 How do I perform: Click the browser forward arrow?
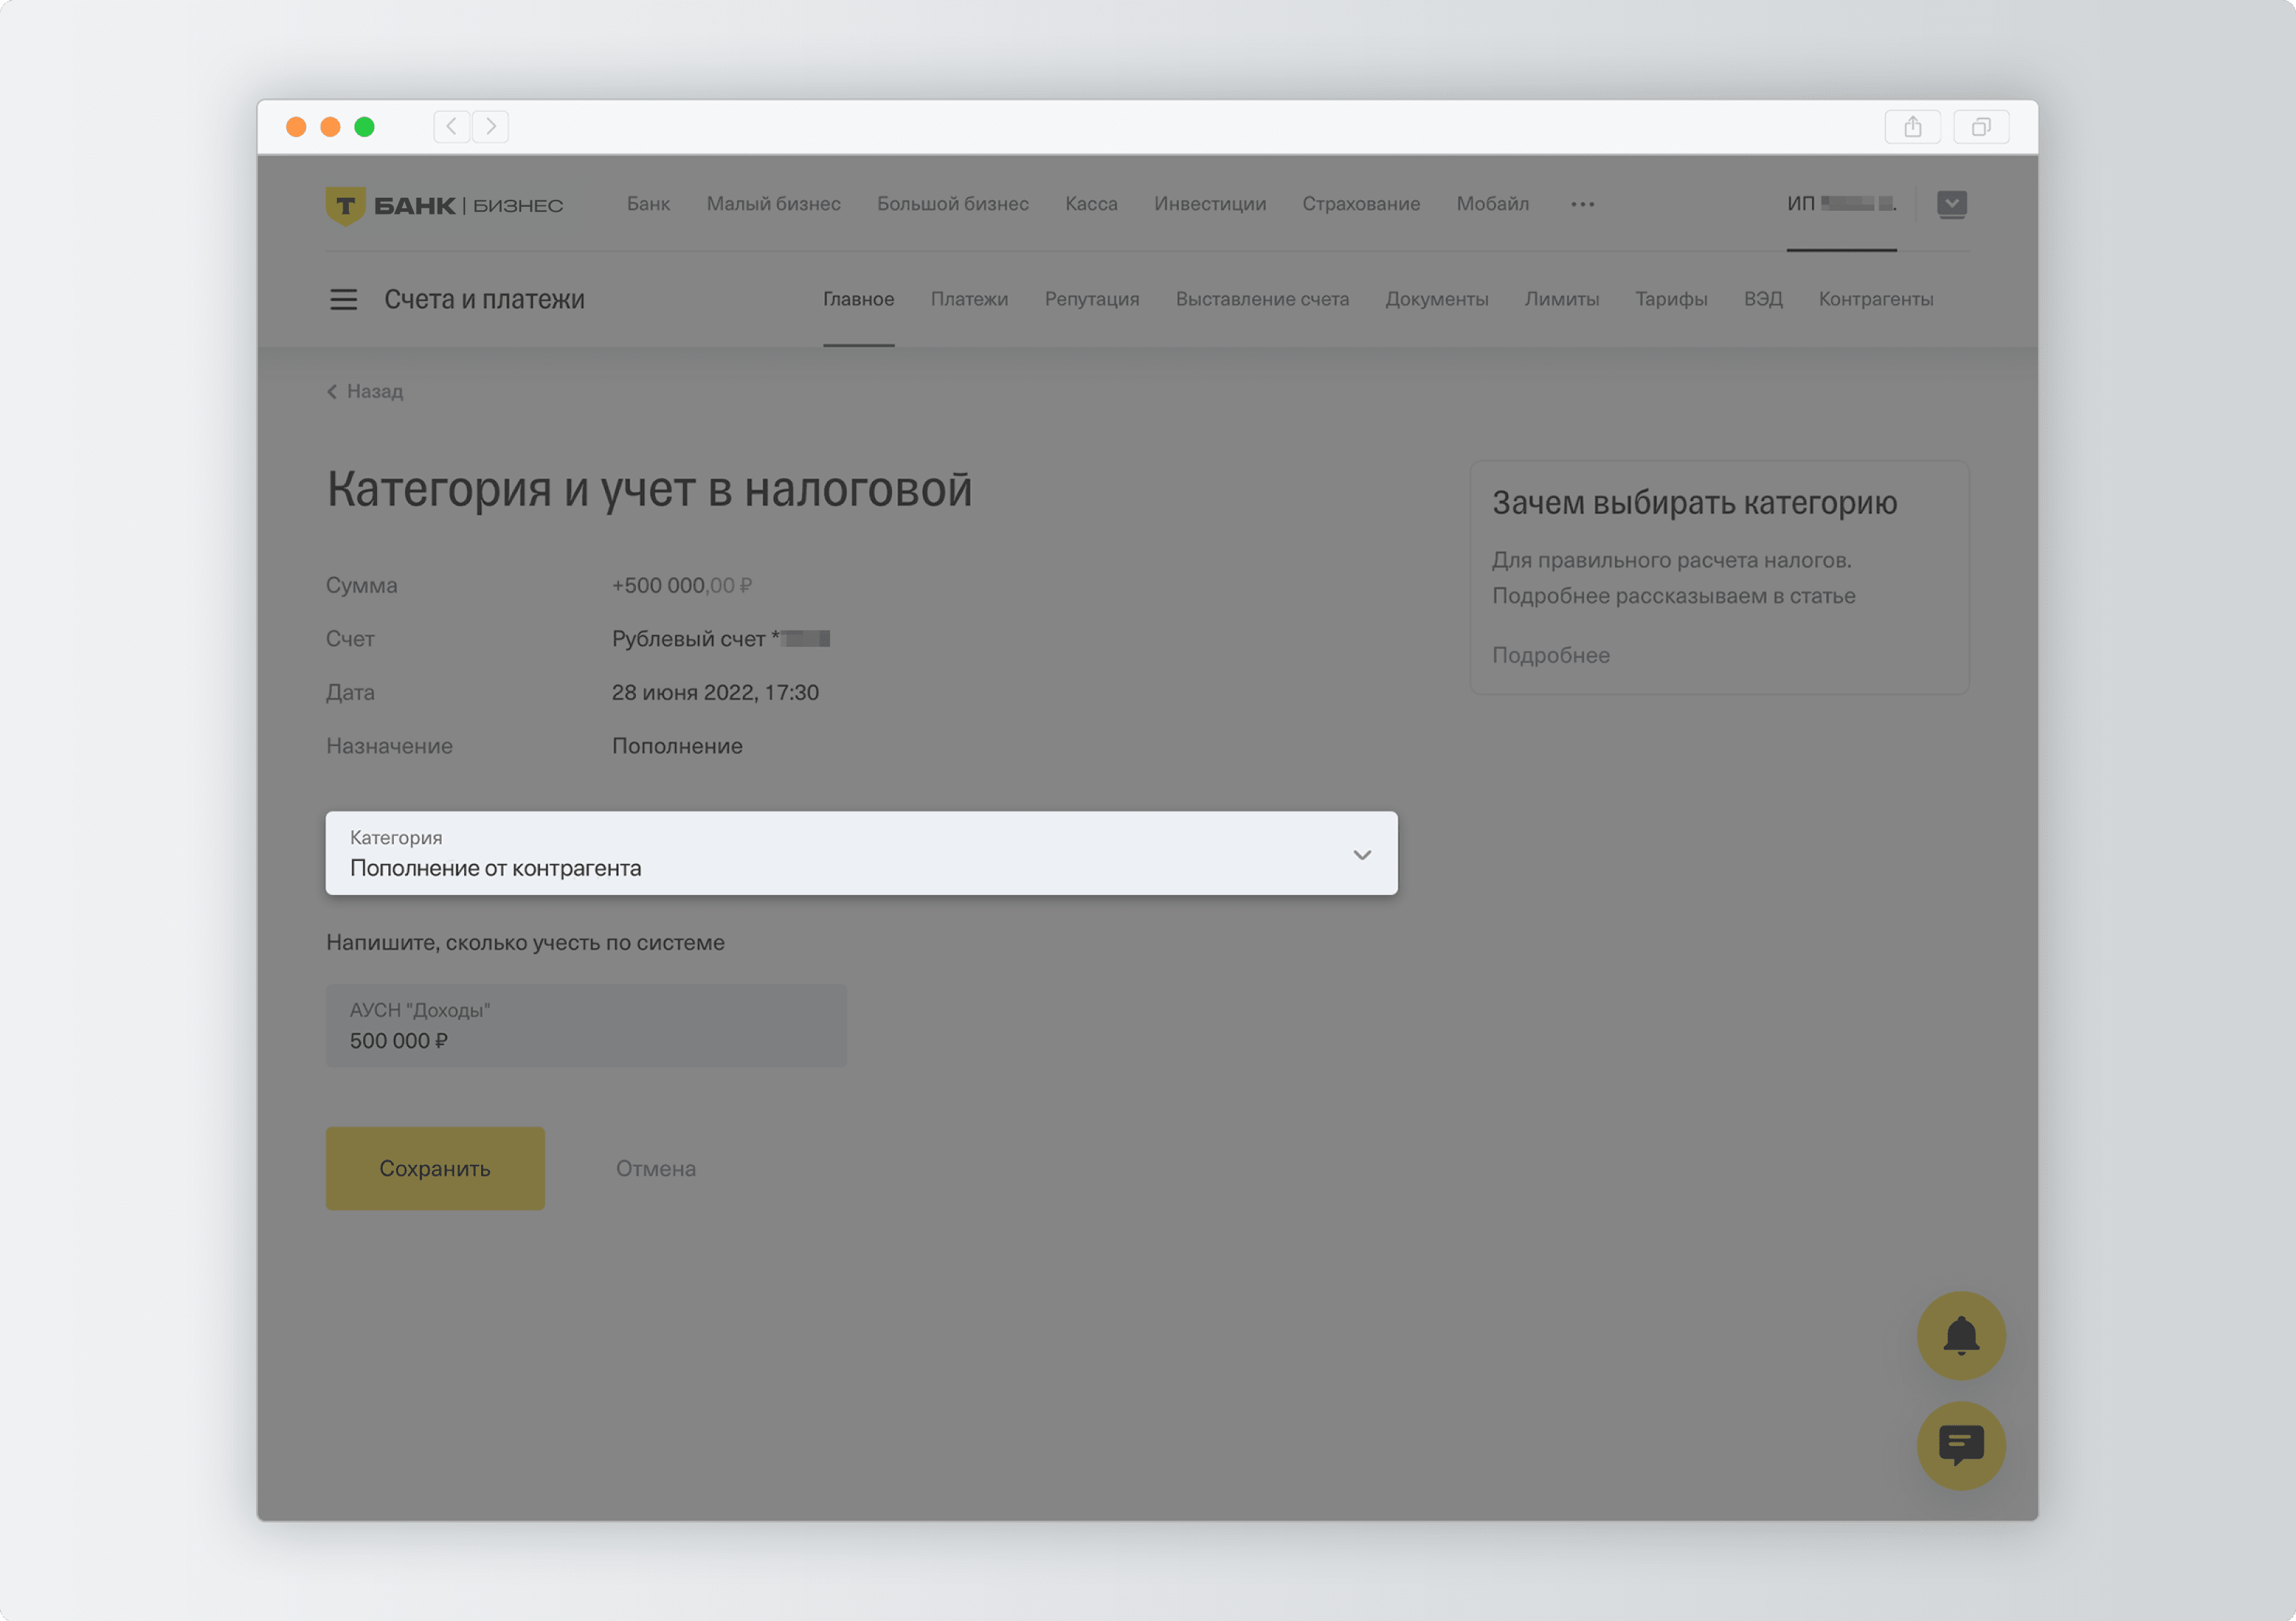pyautogui.click(x=490, y=126)
